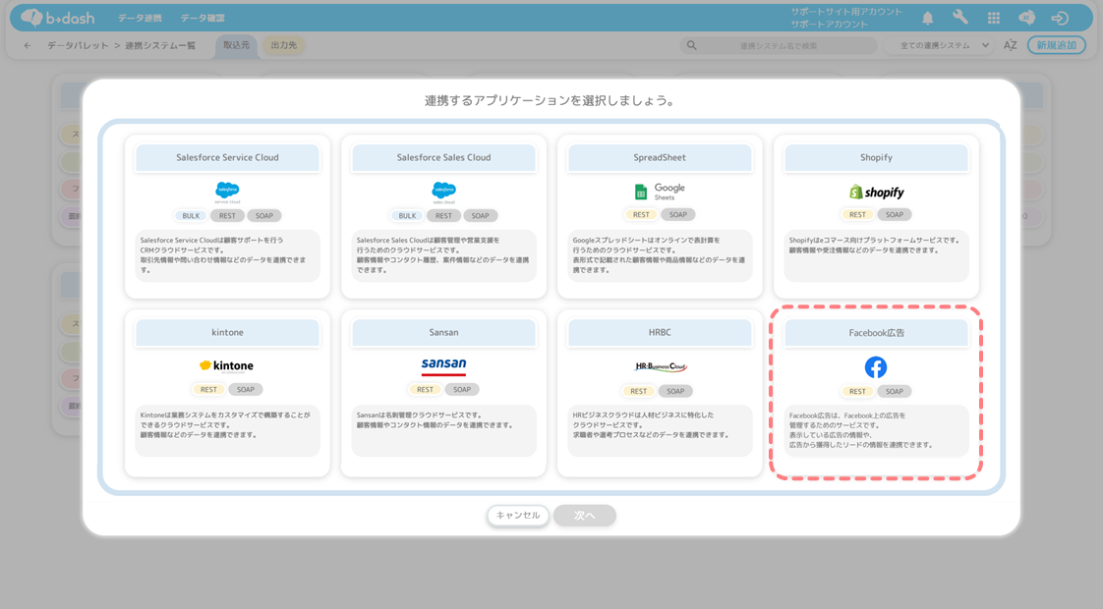Open the データ連携 menu

tap(140, 18)
